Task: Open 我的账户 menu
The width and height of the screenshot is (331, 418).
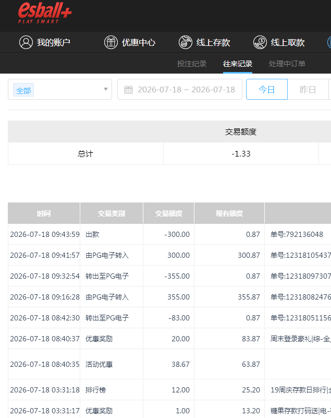Action: click(45, 42)
